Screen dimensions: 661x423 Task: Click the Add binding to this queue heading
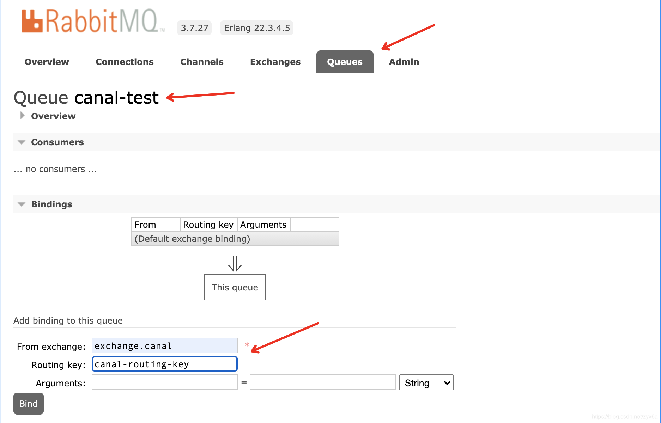click(x=68, y=320)
